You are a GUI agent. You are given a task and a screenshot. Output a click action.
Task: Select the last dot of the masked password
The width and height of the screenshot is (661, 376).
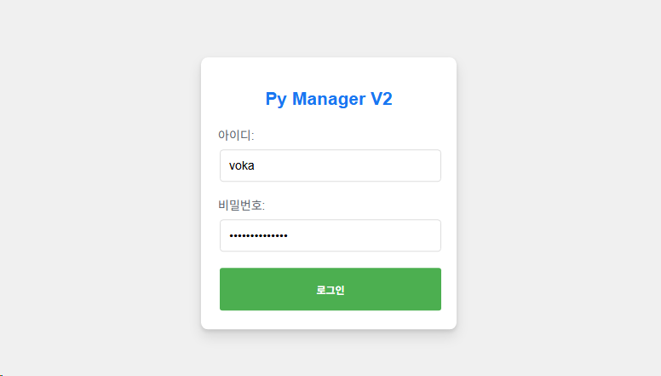(286, 235)
